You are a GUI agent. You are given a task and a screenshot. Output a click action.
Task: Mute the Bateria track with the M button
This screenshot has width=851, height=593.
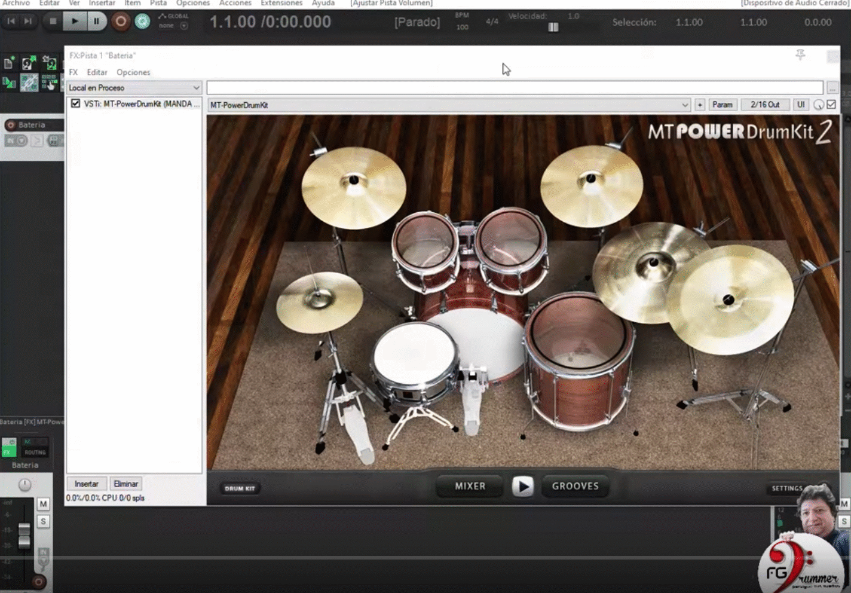(x=43, y=504)
